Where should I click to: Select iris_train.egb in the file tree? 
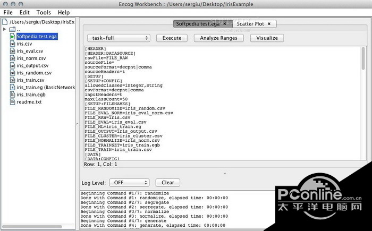tap(31, 95)
